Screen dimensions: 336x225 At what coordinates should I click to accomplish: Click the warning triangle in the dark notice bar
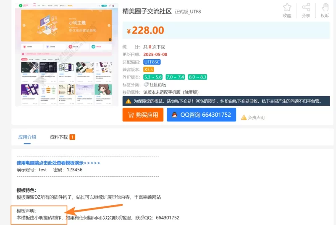pyautogui.click(x=129, y=101)
